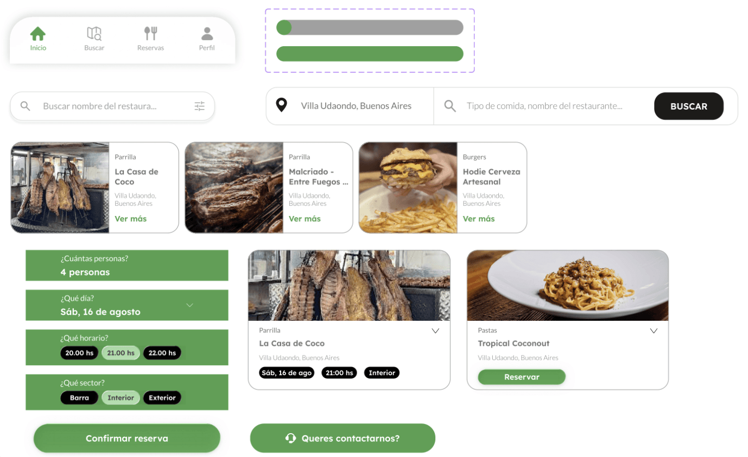Screen dimensions: 748x457
Task: Expand the ¿Qué día? date dropdown
Action: pyautogui.click(x=189, y=306)
